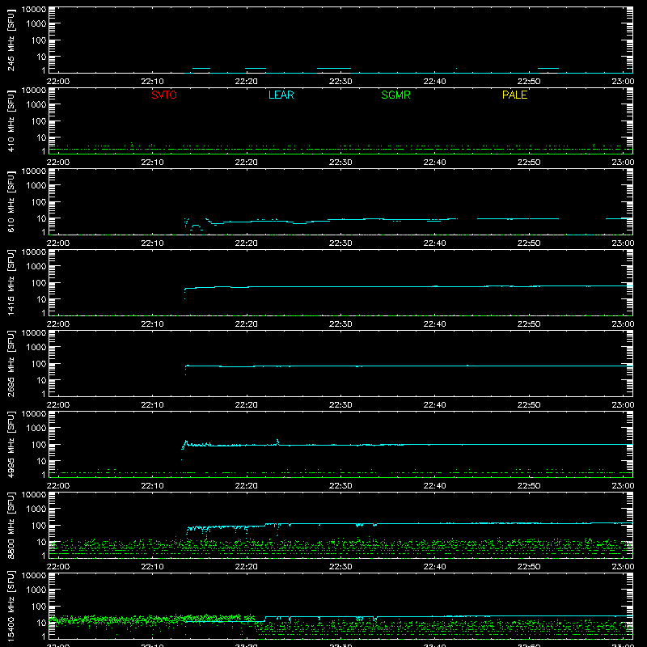Click the 23:00 time label under 245 MHz plot
Image resolution: width=647 pixels, height=647 pixels.
623,82
